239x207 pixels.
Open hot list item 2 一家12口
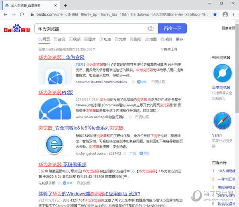click(226, 179)
